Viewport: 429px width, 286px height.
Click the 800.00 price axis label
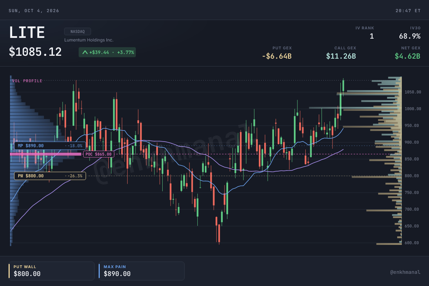click(412, 176)
